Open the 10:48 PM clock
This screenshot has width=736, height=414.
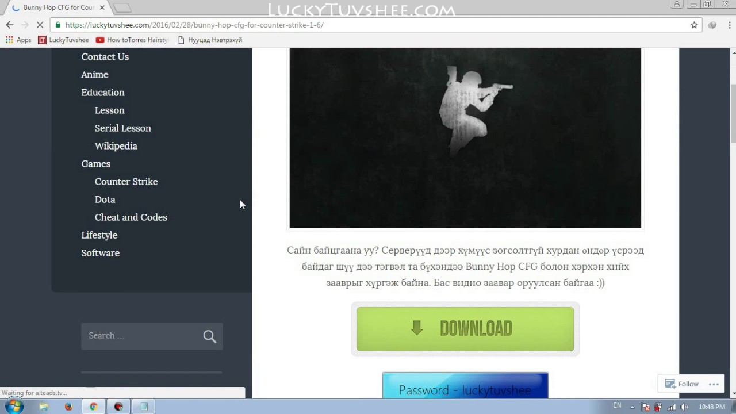(x=712, y=407)
